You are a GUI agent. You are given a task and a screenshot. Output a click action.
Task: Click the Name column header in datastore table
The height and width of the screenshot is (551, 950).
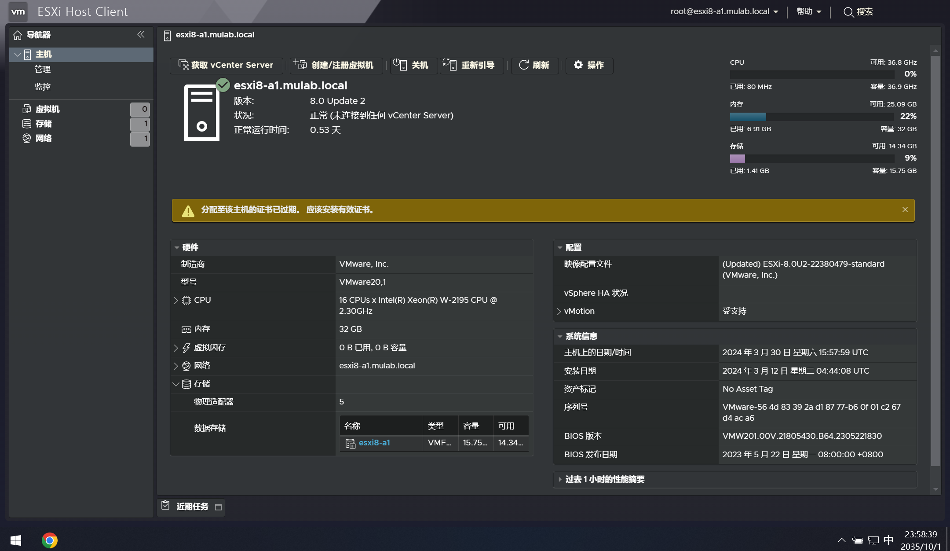pyautogui.click(x=381, y=426)
